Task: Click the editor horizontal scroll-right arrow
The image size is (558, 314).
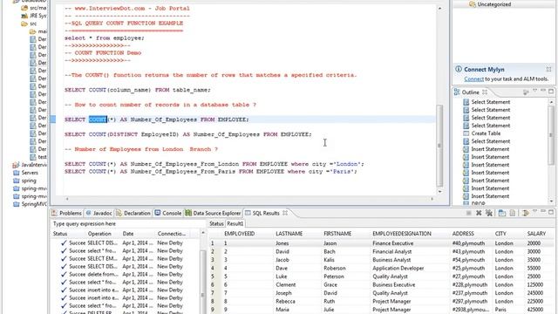Action: pos(432,199)
